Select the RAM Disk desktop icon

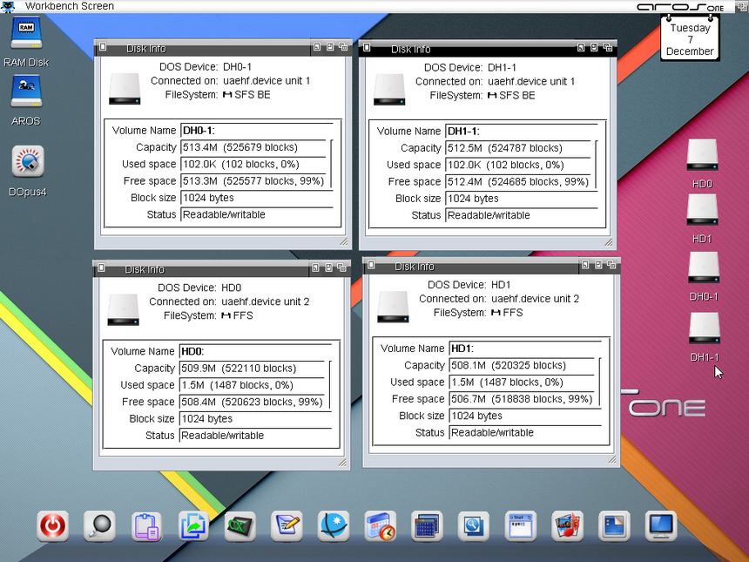[26, 35]
